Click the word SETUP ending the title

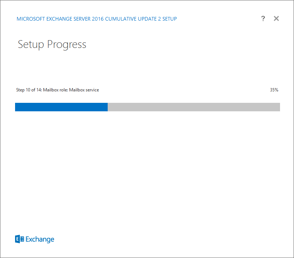[x=169, y=19]
